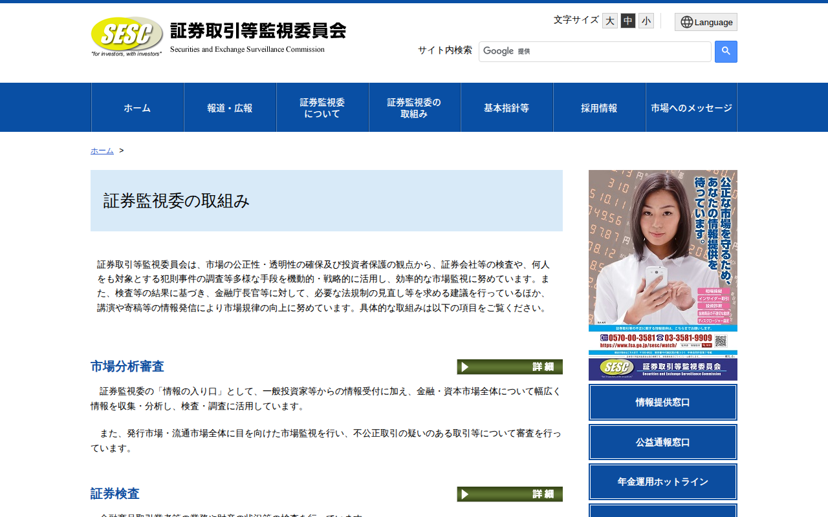Follow the ホーム breadcrumb link
Viewport: 828px width, 517px height.
click(x=102, y=151)
